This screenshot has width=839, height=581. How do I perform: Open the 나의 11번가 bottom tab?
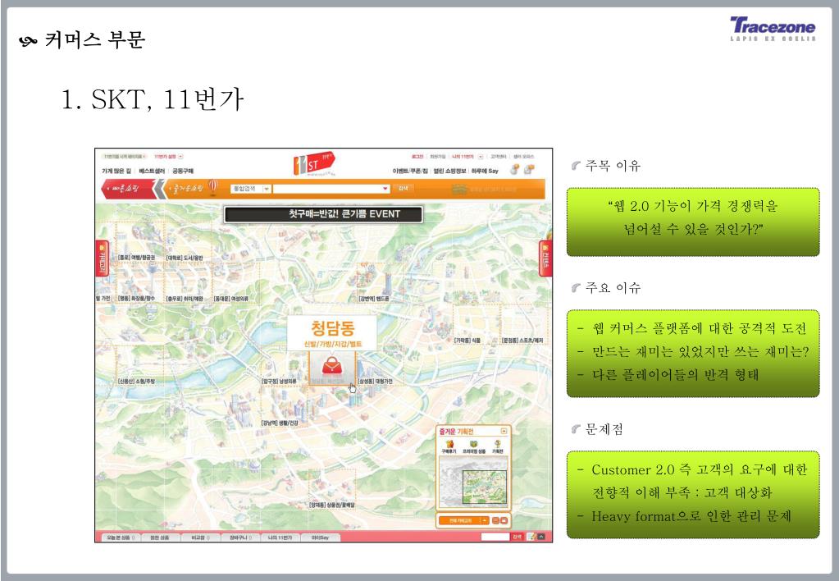pos(280,537)
